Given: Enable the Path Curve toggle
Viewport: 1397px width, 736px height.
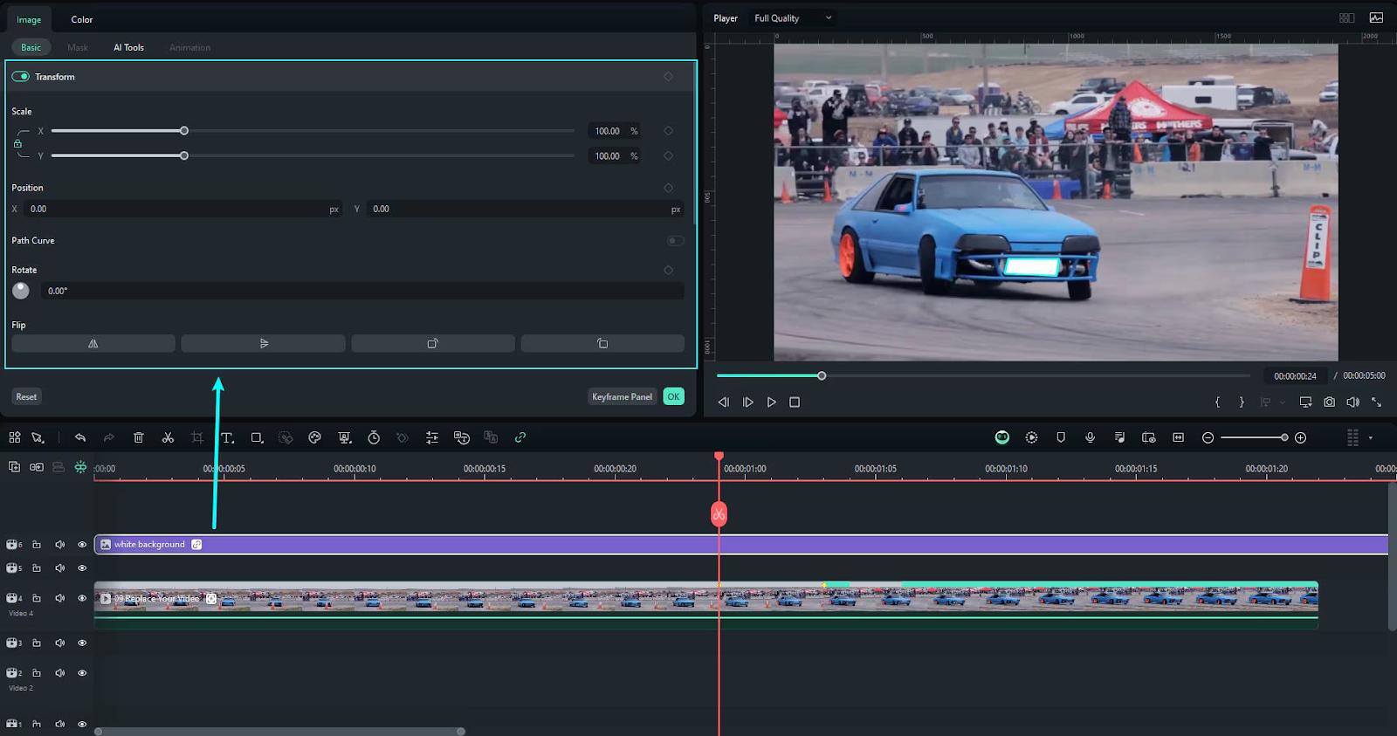Looking at the screenshot, I should [676, 240].
